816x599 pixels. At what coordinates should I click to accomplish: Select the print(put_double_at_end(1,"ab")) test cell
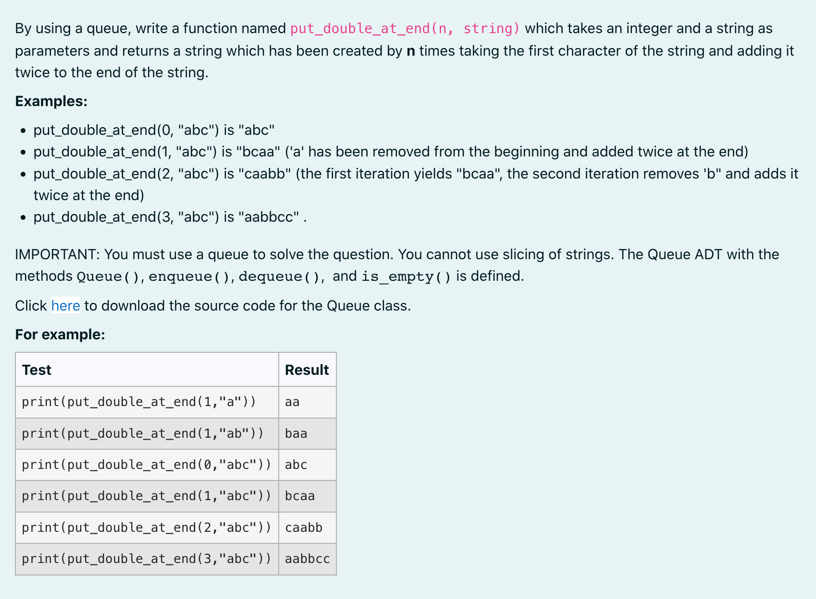pos(143,433)
